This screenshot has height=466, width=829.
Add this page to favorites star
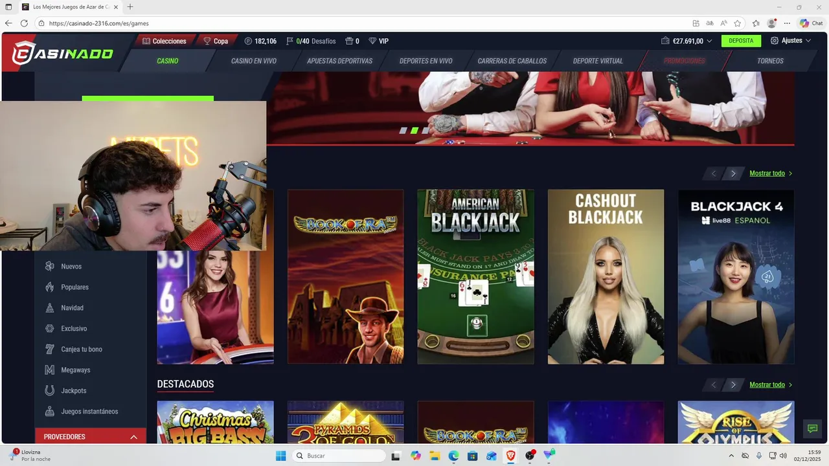click(x=737, y=23)
